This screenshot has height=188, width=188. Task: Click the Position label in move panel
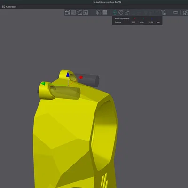118,22
